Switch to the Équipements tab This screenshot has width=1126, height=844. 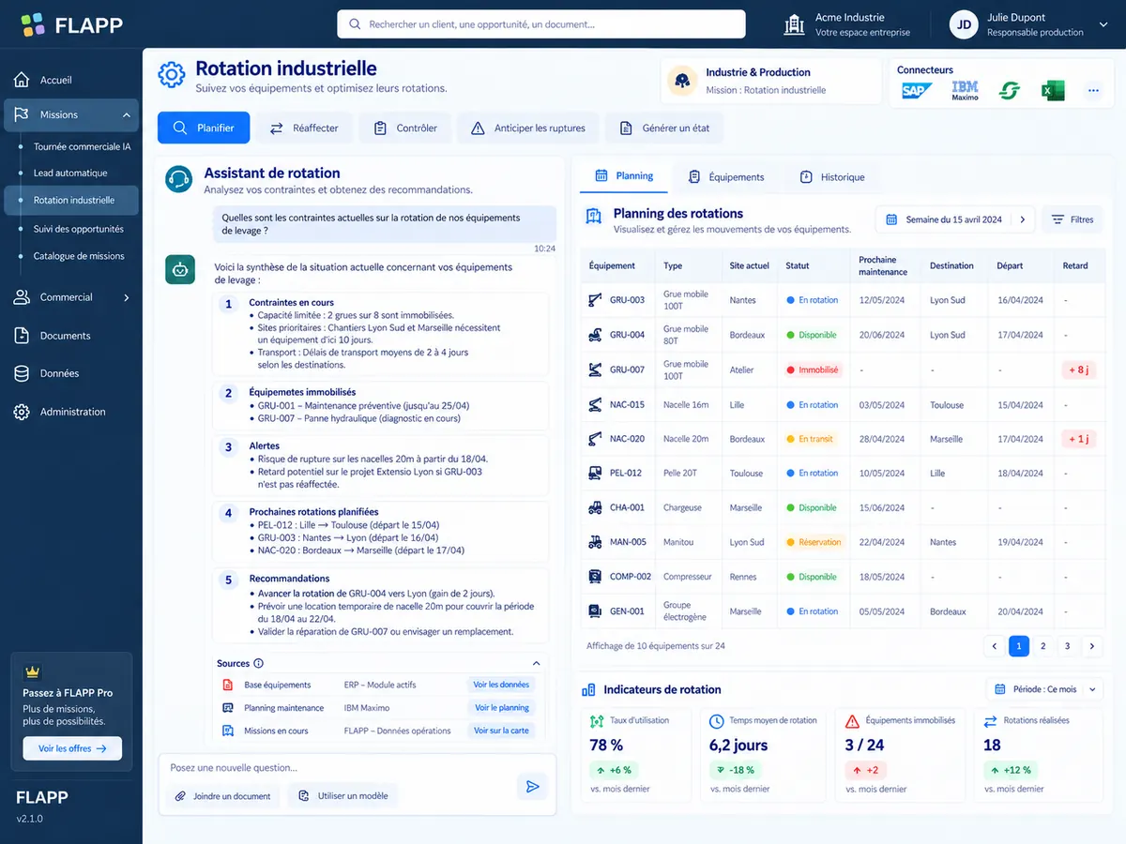[x=726, y=176]
